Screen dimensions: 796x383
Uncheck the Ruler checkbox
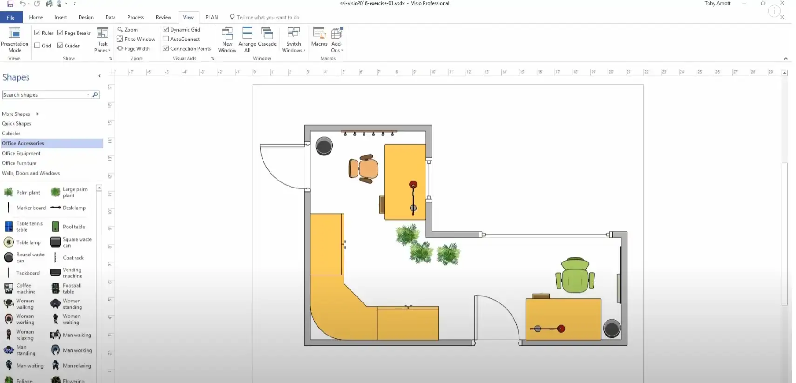click(x=37, y=33)
